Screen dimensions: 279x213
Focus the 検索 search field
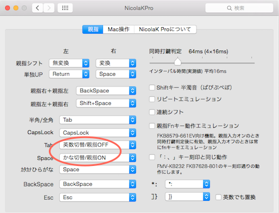tap(239, 8)
